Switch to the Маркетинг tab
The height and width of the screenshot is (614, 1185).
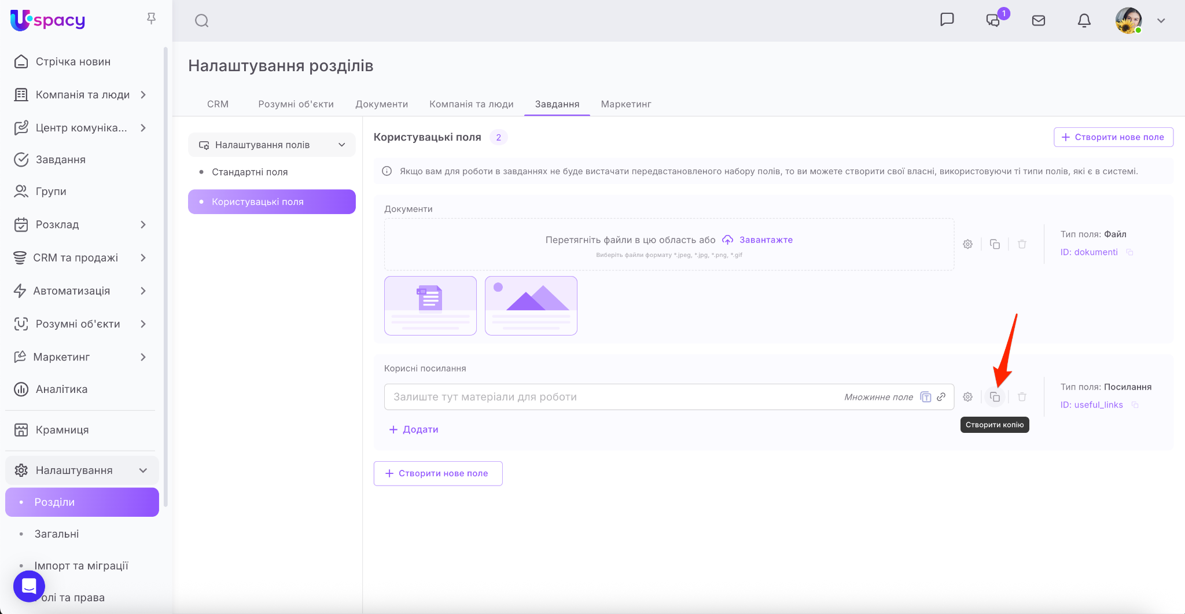tap(625, 104)
